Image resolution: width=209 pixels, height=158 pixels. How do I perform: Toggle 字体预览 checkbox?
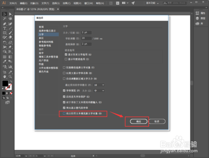[64, 90]
